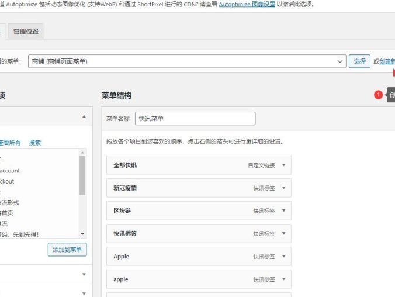Click the 全部快讯 menu item title
The width and height of the screenshot is (395, 297).
[125, 165]
